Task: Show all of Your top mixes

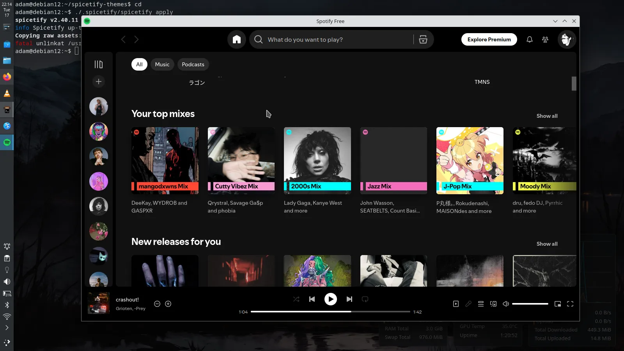Action: pos(547,116)
